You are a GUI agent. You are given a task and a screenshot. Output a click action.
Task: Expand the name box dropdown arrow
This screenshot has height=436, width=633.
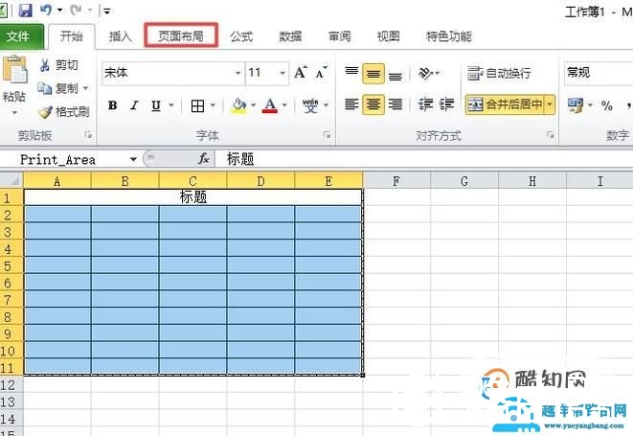pos(133,160)
